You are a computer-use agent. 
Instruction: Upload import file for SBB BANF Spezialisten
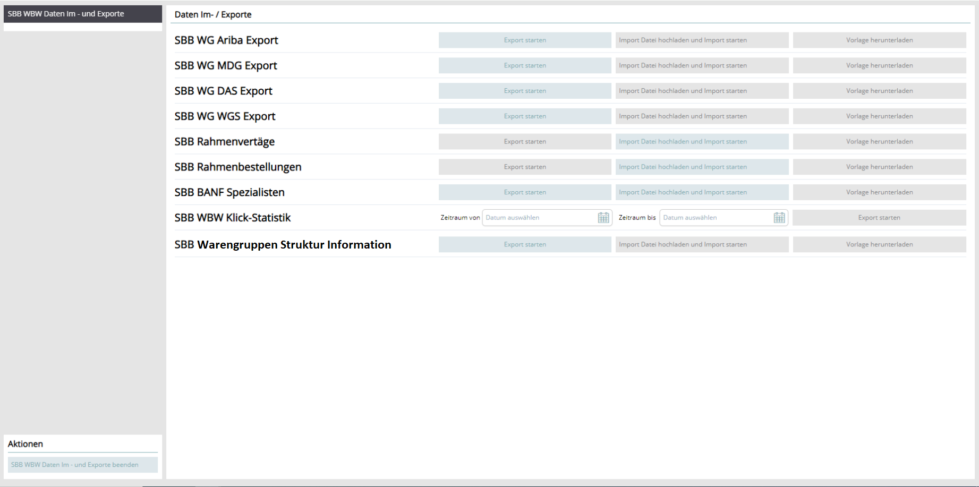[702, 192]
